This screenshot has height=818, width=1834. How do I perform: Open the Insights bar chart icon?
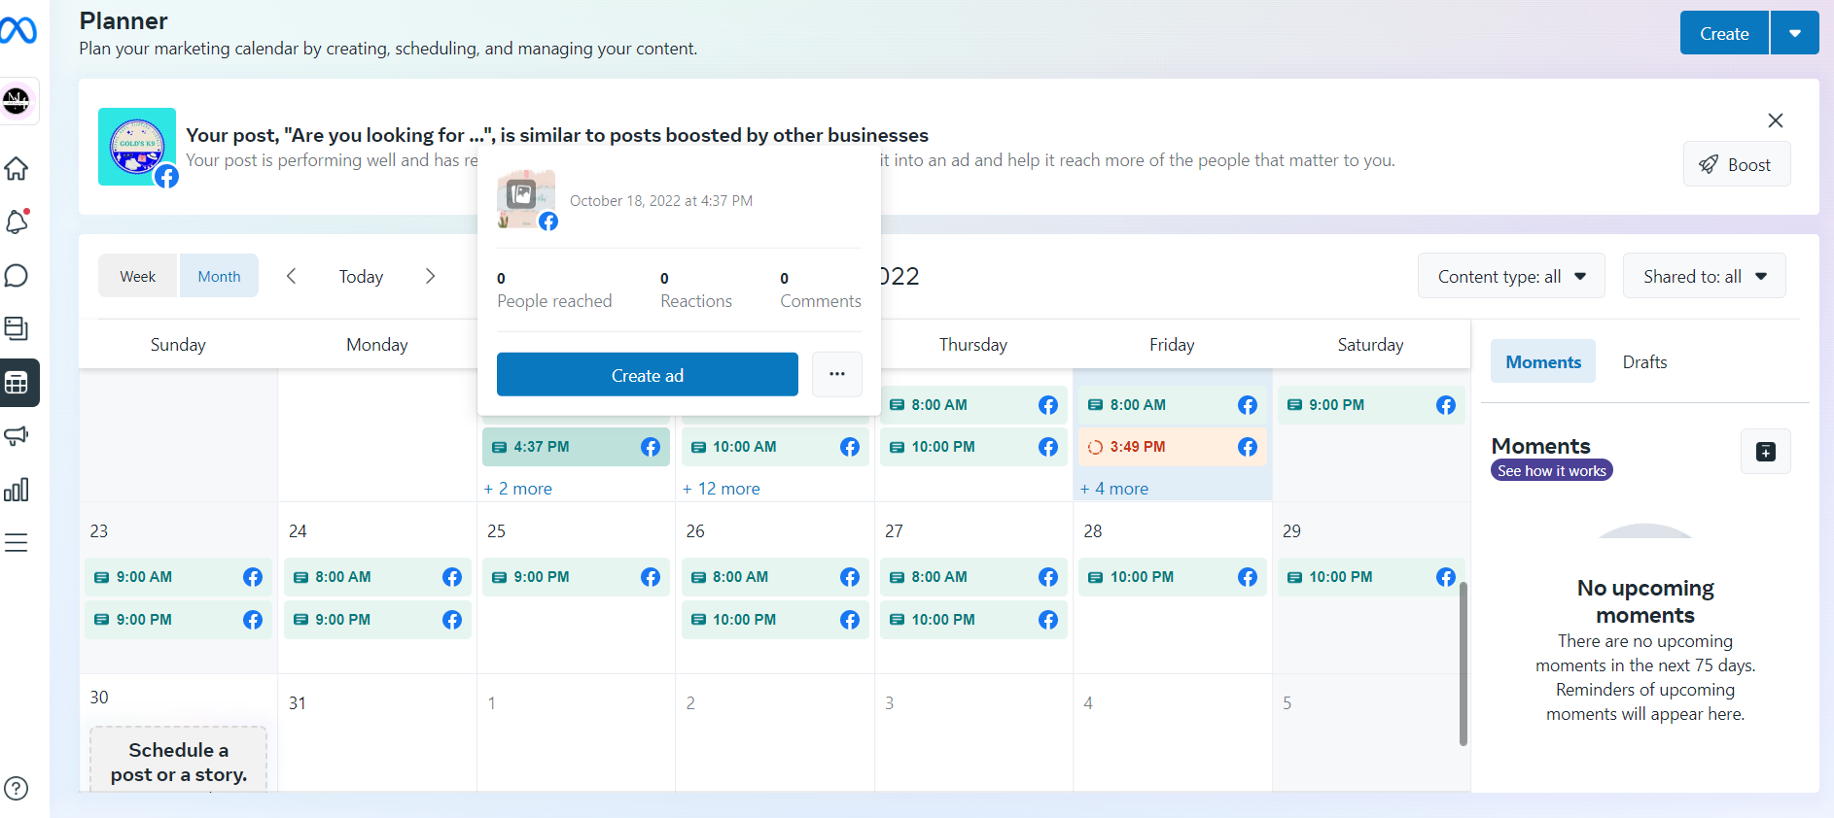17,490
